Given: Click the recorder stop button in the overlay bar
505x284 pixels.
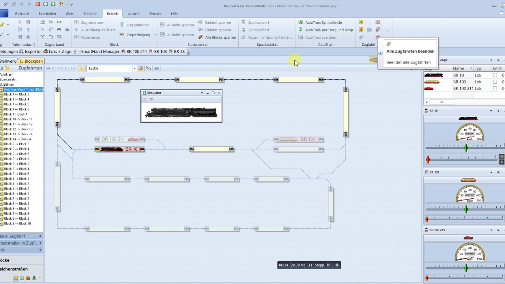Looking at the screenshot, I should click(337, 265).
